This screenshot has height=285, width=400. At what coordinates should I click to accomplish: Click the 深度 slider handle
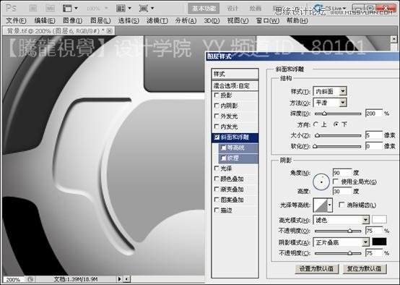tap(324, 114)
